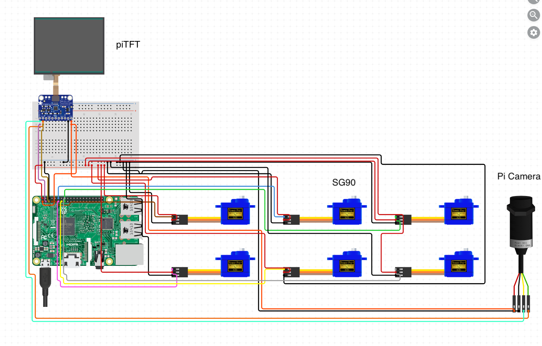Select the black Pi Camera sensor body
Screen dimensions: 542x346
pos(521,222)
